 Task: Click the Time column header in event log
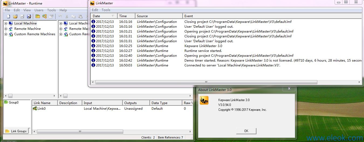coord(126,16)
